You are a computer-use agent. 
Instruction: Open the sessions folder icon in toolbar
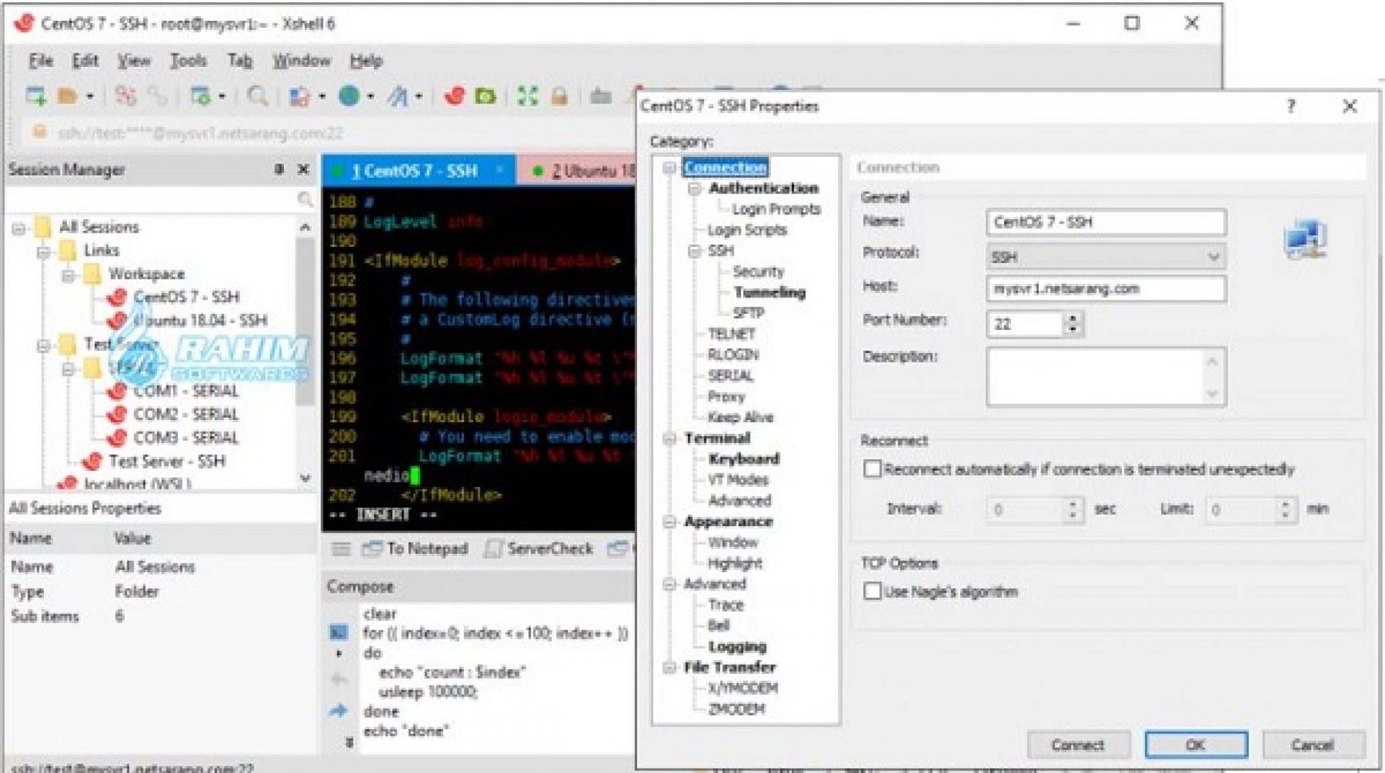tap(68, 96)
